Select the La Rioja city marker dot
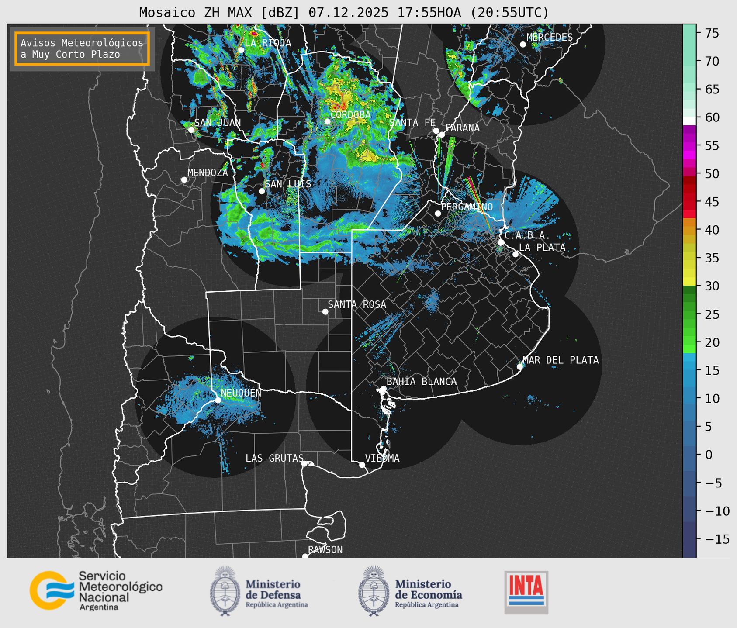737x628 pixels. tap(241, 50)
